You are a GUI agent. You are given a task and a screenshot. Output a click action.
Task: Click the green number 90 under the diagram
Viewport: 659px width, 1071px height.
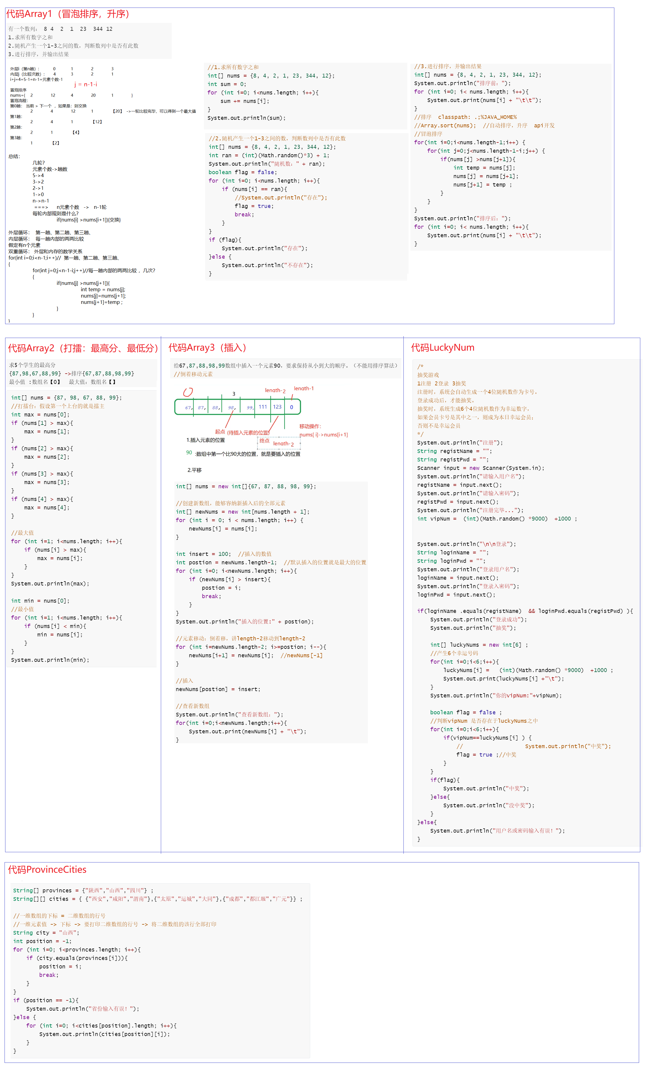click(189, 452)
